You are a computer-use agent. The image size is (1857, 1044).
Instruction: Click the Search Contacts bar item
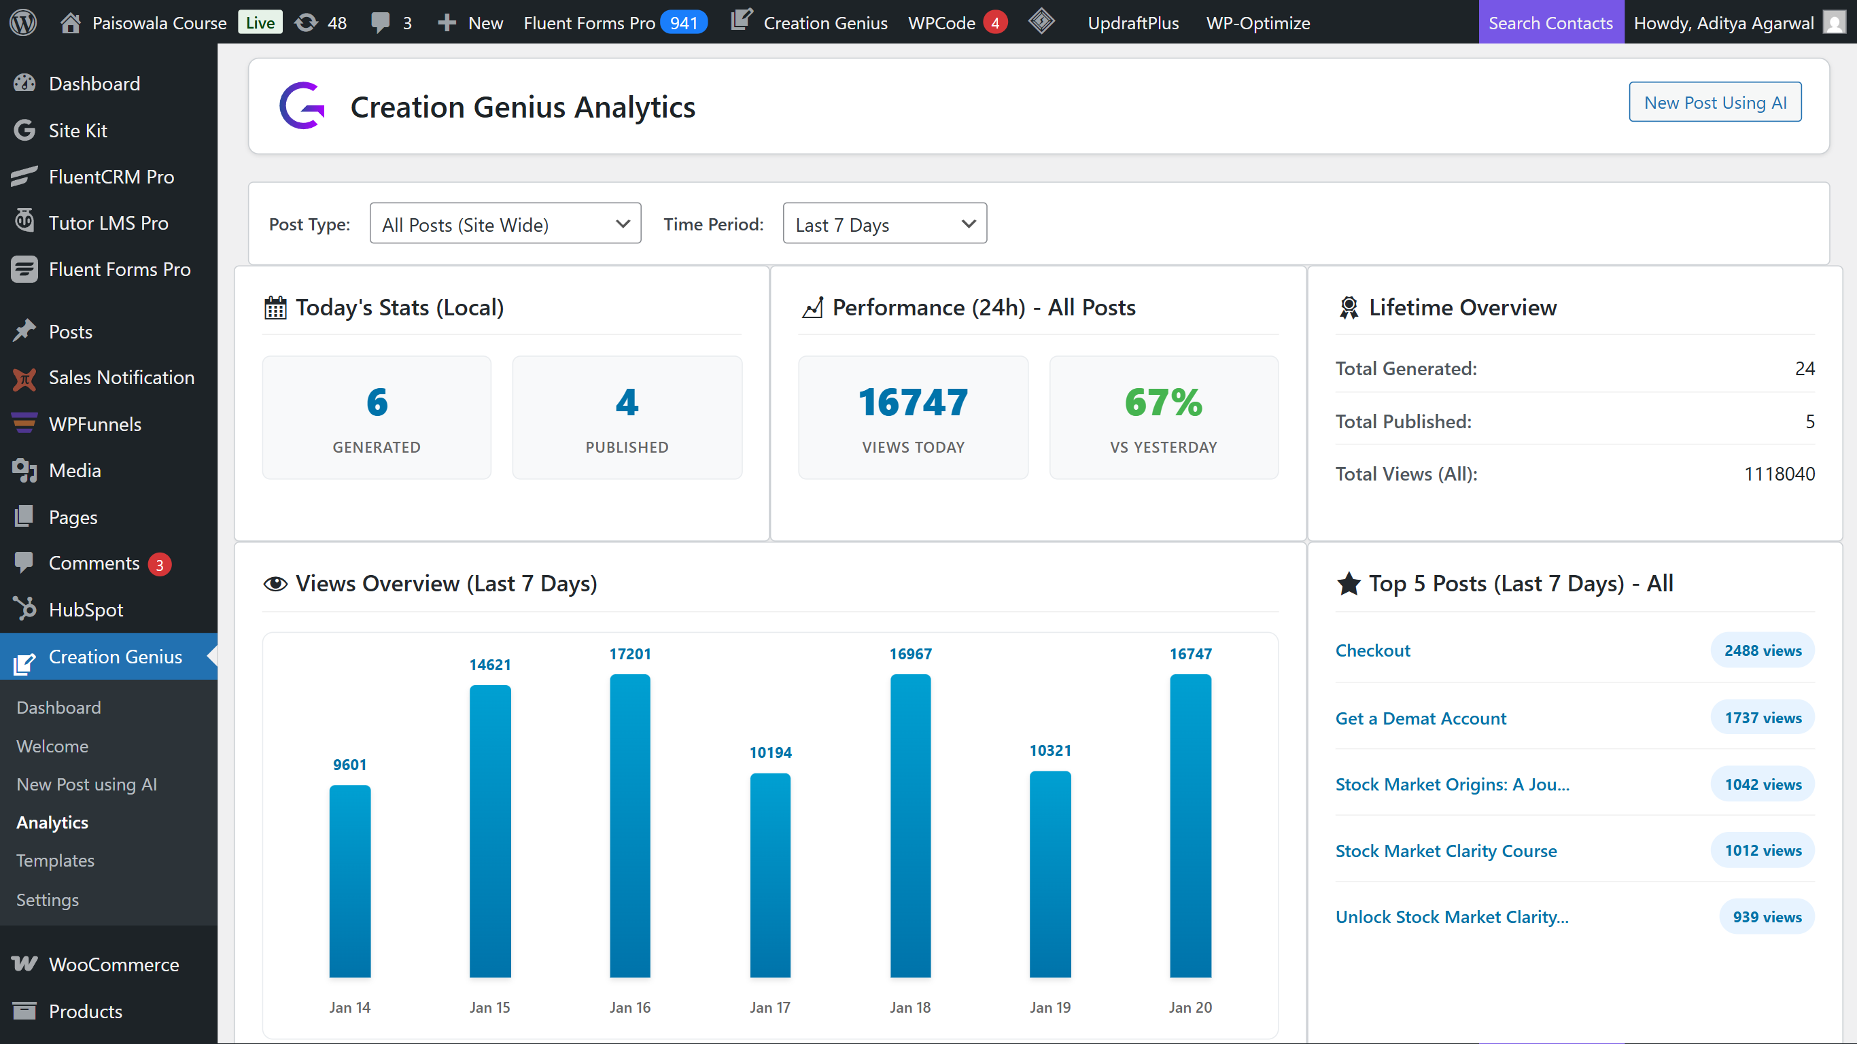[x=1551, y=22]
